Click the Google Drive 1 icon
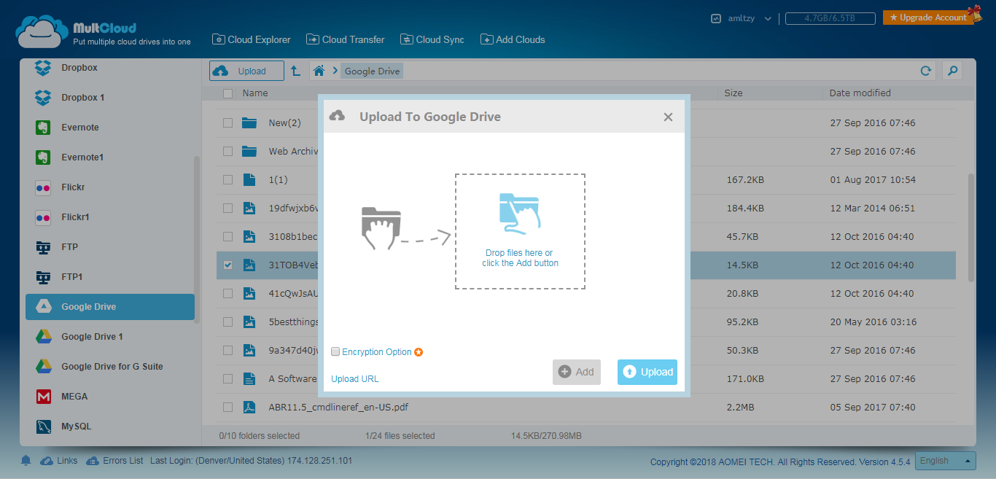The width and height of the screenshot is (996, 479). tap(43, 337)
